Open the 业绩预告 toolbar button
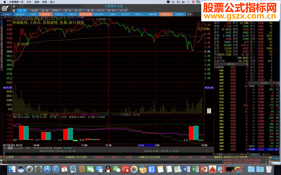The height and width of the screenshot is (175, 281). click(179, 14)
